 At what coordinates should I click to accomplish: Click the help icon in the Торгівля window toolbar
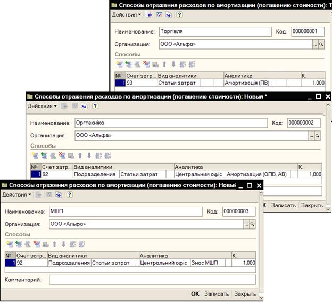click(179, 15)
